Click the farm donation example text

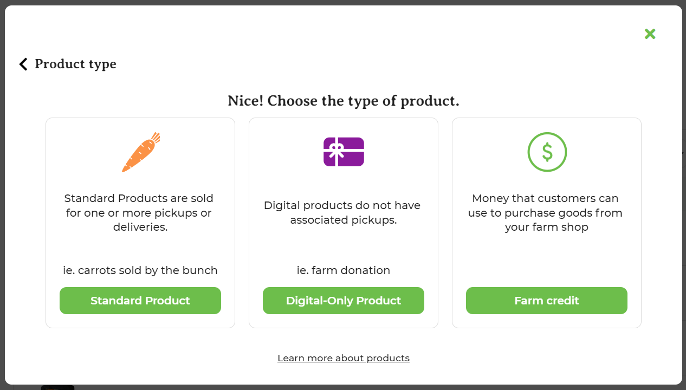point(344,270)
